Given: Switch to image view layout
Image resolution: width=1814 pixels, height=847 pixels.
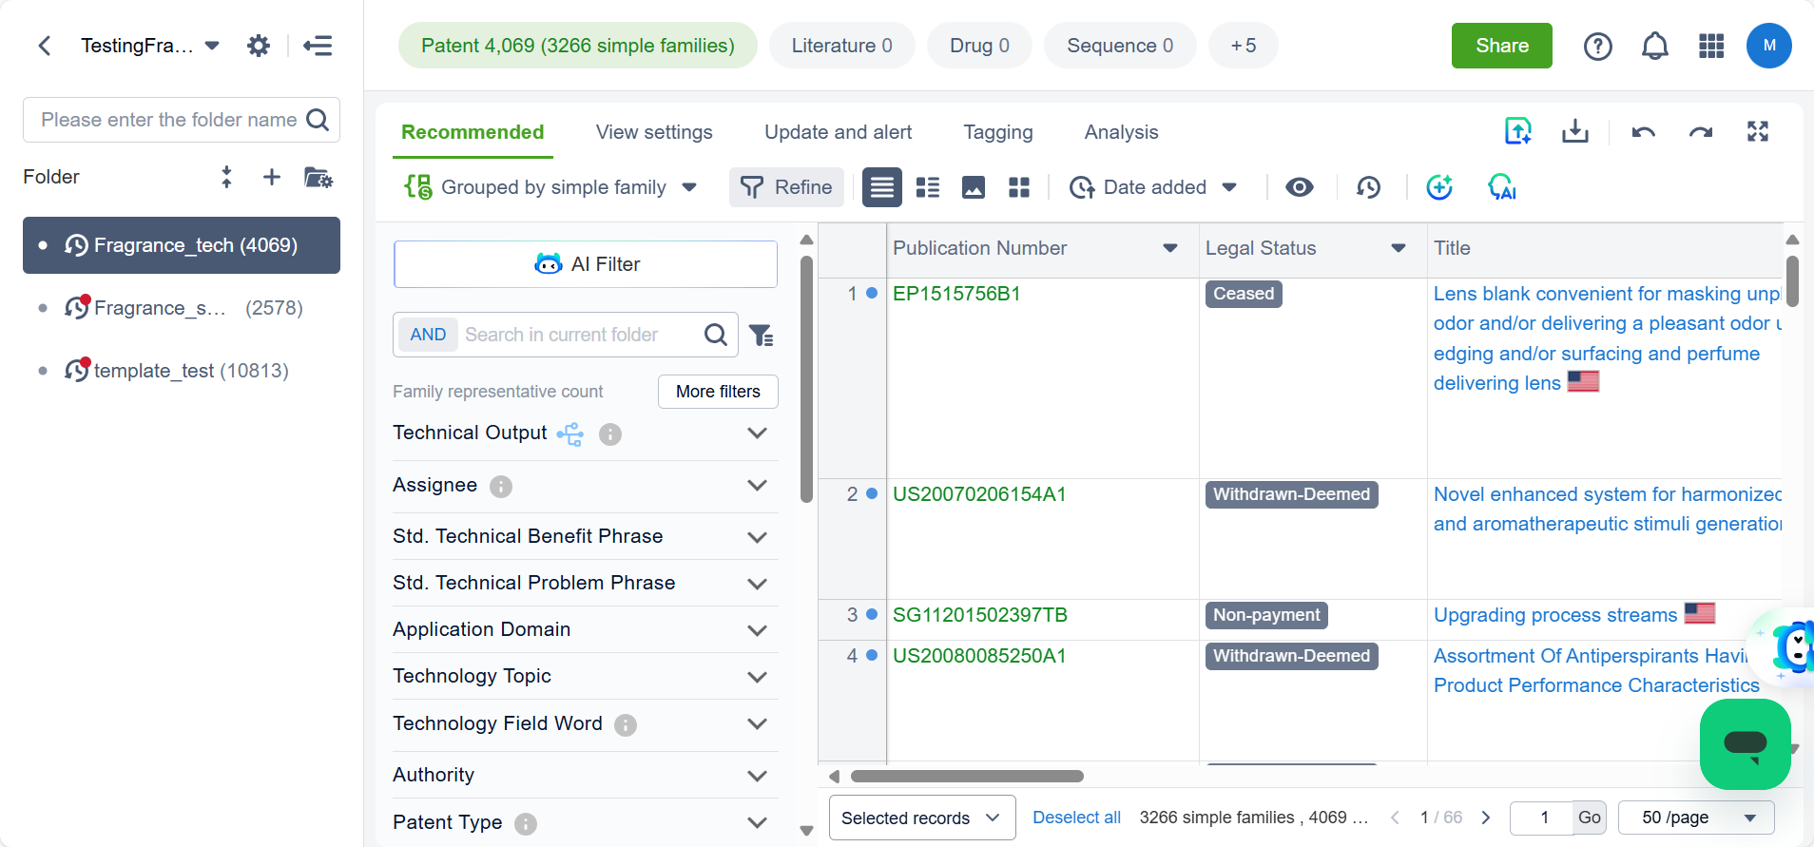Looking at the screenshot, I should (x=973, y=187).
